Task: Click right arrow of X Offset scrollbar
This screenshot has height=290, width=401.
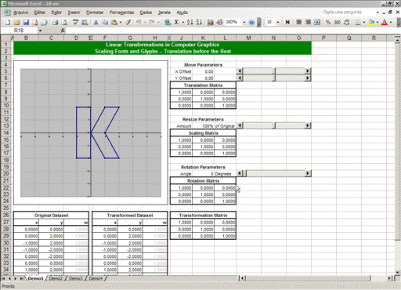Action: [308, 71]
